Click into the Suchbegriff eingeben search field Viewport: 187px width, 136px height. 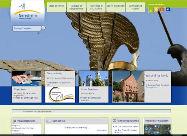point(27,28)
